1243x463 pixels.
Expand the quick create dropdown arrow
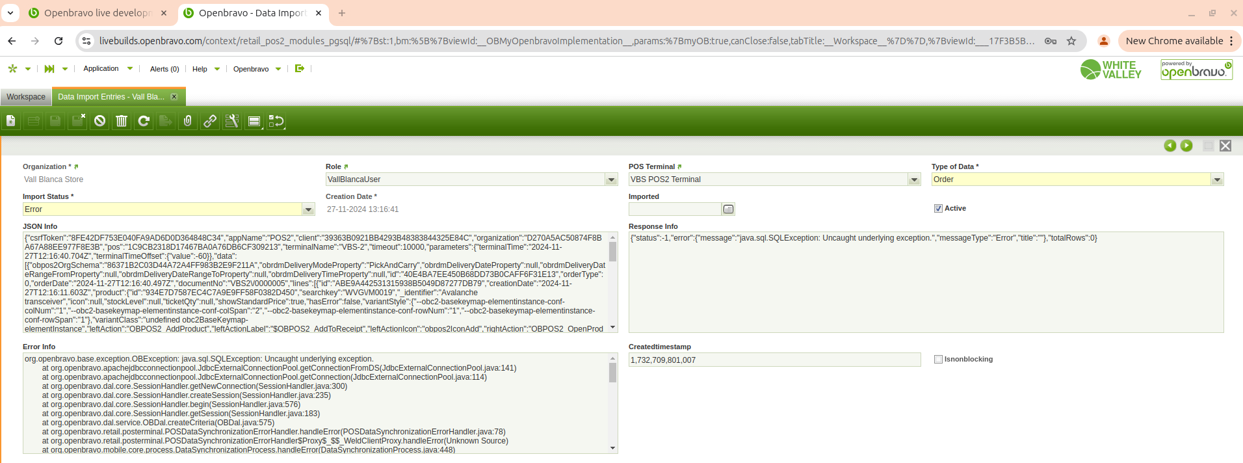point(28,68)
